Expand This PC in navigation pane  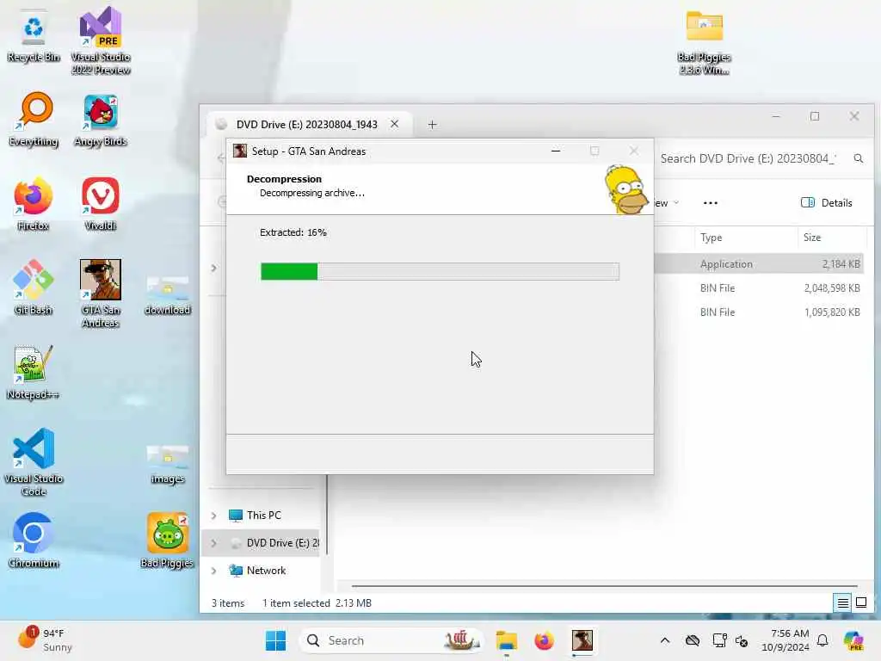point(213,515)
